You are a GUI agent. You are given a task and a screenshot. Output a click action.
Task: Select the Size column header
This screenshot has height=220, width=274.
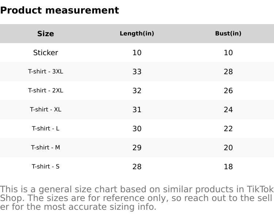click(46, 34)
